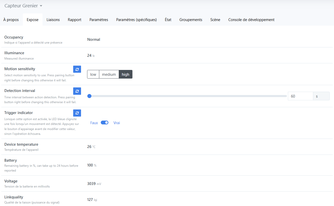Refresh the Motion sensitivity value
The width and height of the screenshot is (334, 206).
(x=77, y=69)
